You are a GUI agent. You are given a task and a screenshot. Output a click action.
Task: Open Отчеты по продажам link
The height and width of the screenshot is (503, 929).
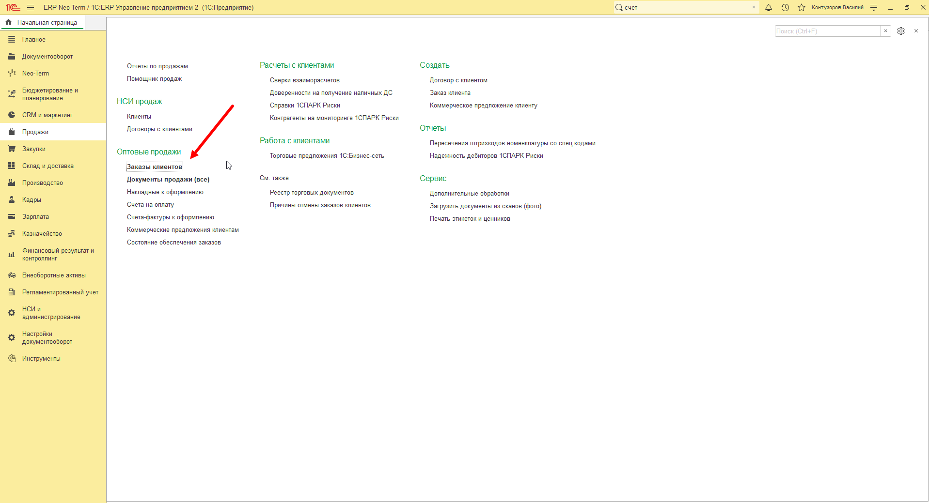[x=157, y=66]
